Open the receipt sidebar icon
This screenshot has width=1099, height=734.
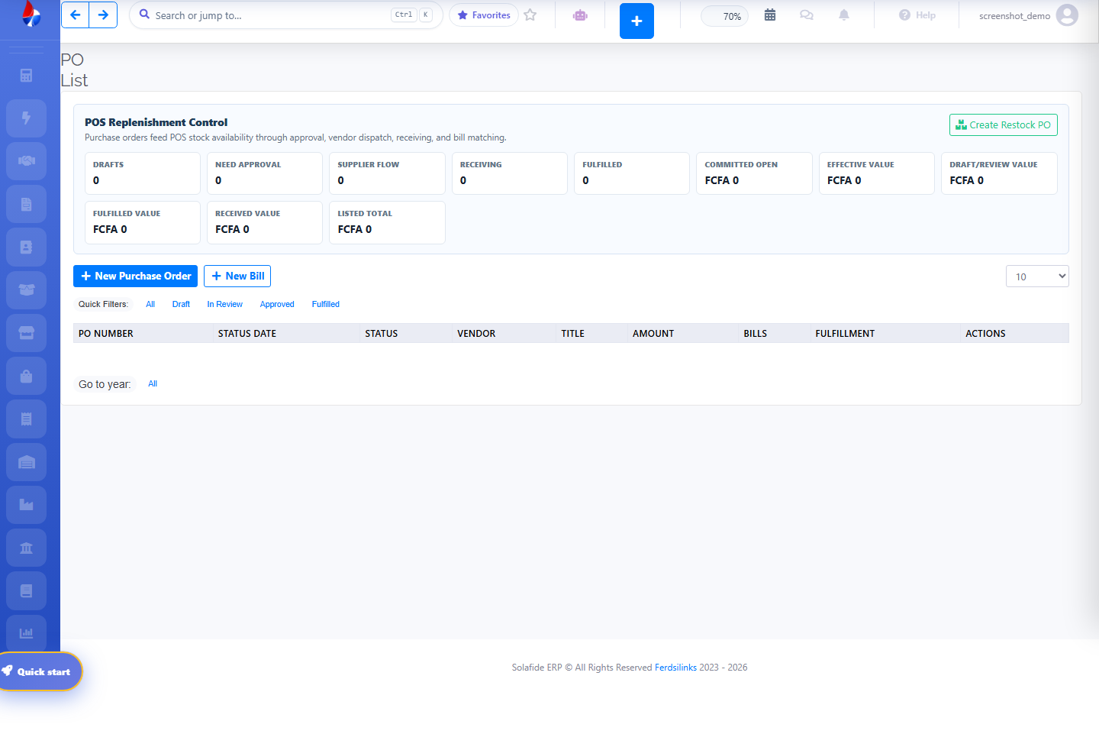(x=26, y=419)
